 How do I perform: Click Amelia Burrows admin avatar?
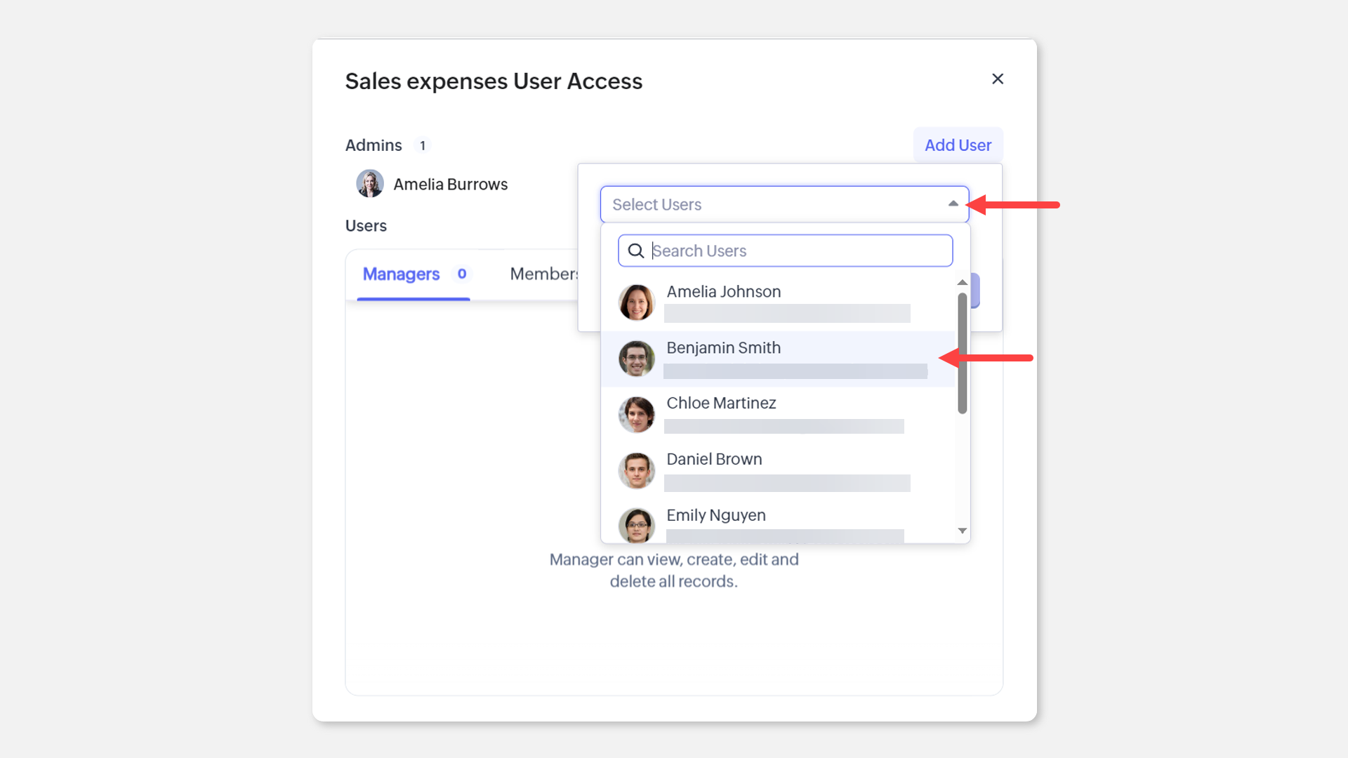point(370,184)
